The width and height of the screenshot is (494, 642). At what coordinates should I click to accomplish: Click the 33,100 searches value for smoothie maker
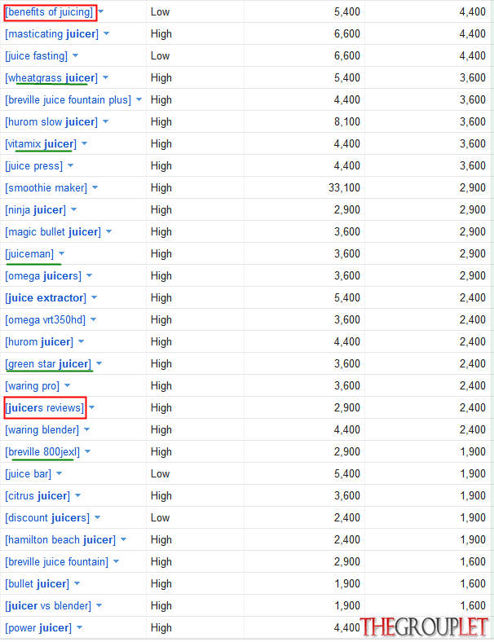point(344,188)
